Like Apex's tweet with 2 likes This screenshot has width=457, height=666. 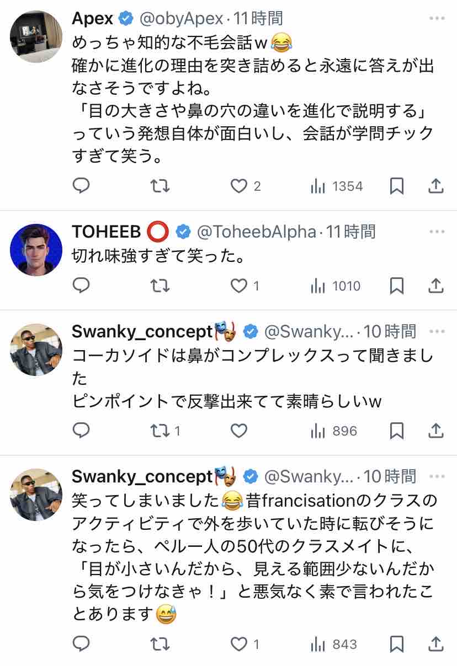pos(239,186)
